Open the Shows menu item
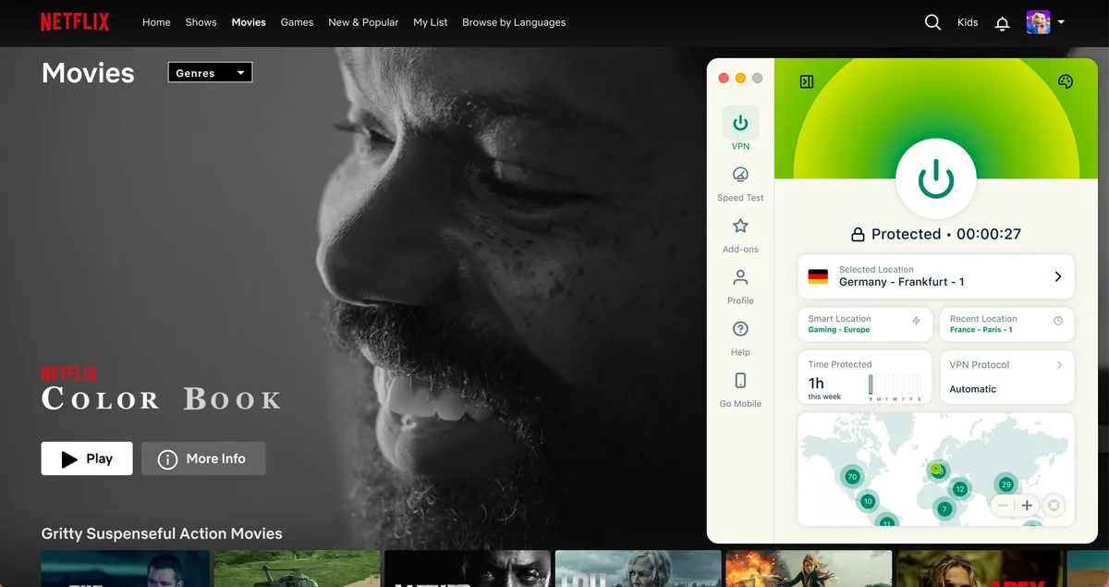Screen dimensions: 1109x587 (201, 22)
